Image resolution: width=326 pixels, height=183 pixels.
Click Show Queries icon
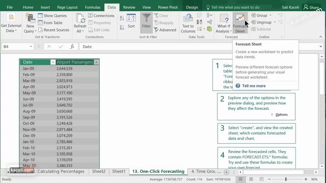[x=40, y=16]
